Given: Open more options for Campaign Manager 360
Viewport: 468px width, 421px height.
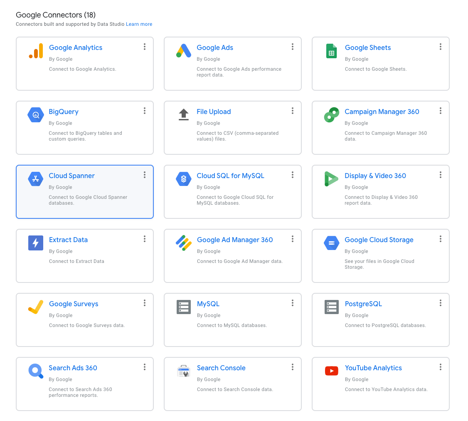Looking at the screenshot, I should tap(441, 111).
